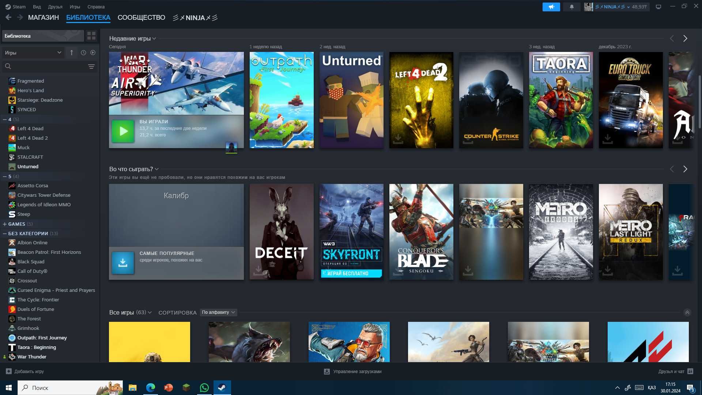Go forward with the right arrow

click(20, 18)
